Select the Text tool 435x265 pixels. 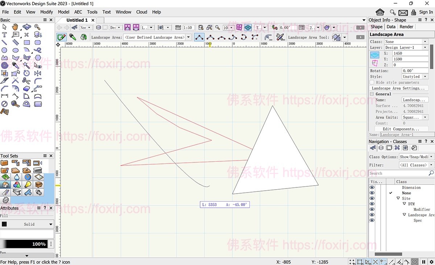(x=4, y=35)
